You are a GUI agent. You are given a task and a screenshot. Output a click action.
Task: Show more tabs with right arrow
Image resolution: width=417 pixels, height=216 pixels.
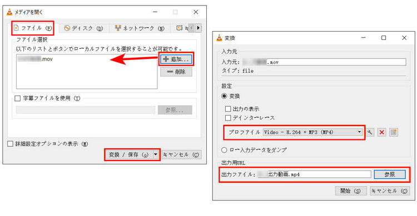(x=198, y=28)
